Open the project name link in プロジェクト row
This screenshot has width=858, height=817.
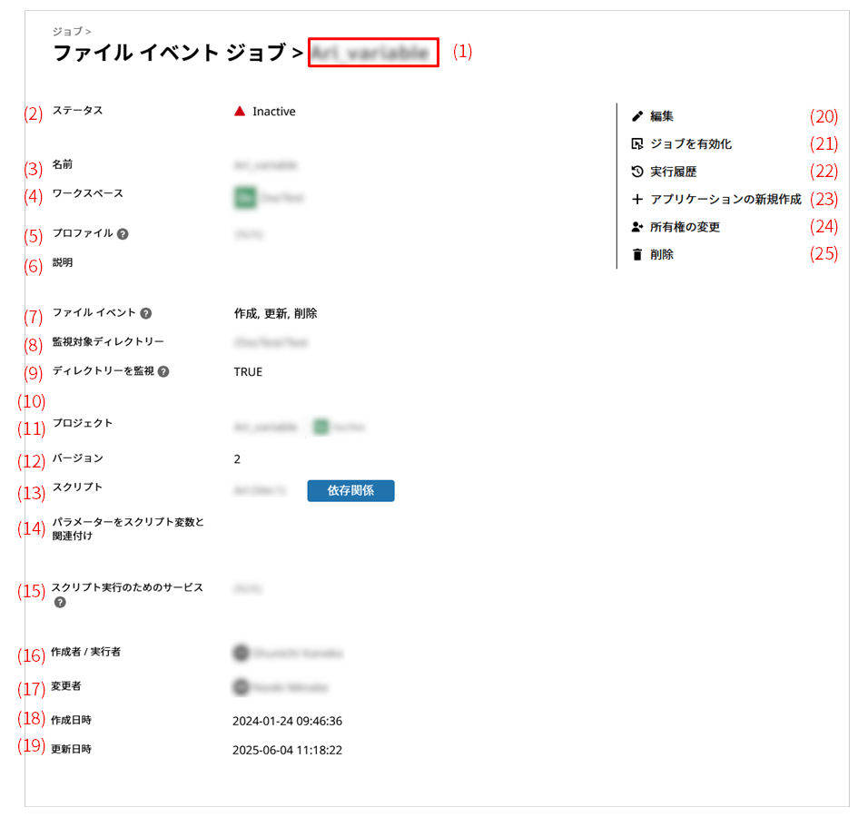coord(265,427)
